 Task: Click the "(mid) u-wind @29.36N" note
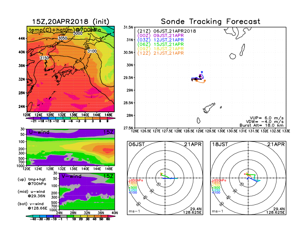pyautogui.click(x=31, y=194)
